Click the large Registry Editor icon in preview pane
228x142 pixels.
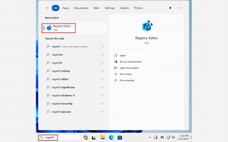147,26
